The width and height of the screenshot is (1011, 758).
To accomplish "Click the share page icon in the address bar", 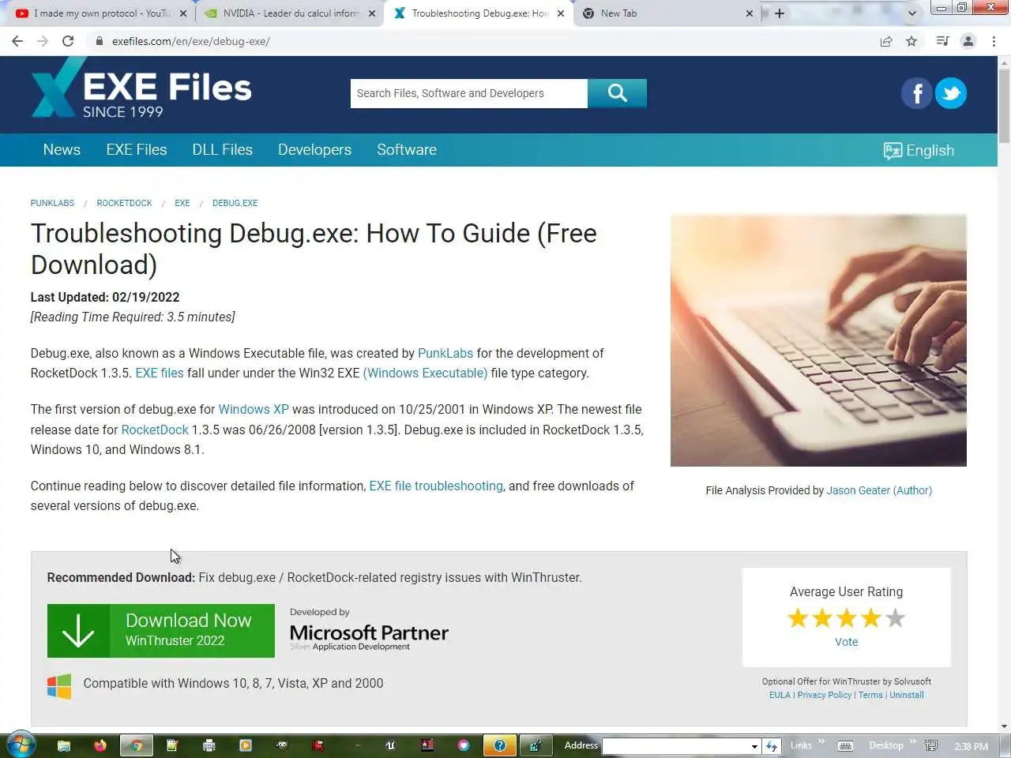I will click(x=886, y=41).
